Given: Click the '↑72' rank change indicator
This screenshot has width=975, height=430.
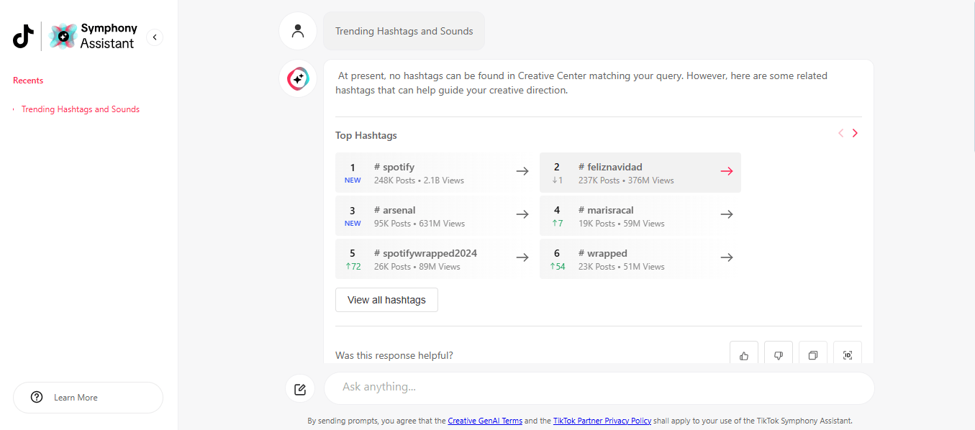Looking at the screenshot, I should pos(353,267).
